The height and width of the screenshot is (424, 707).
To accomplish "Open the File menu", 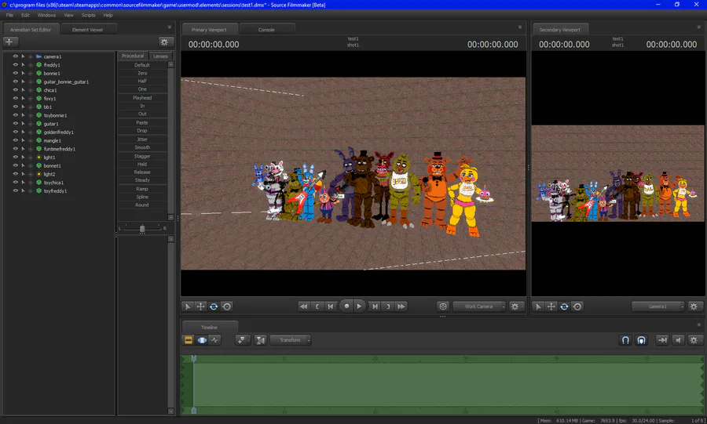I will 9,15.
